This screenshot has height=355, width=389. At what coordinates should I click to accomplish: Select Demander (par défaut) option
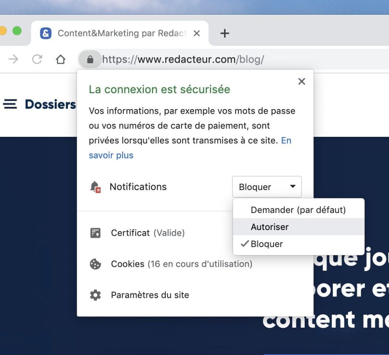[x=298, y=209]
